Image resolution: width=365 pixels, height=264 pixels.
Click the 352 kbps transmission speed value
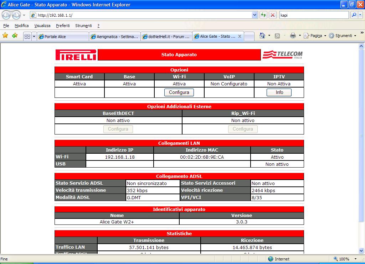point(137,191)
